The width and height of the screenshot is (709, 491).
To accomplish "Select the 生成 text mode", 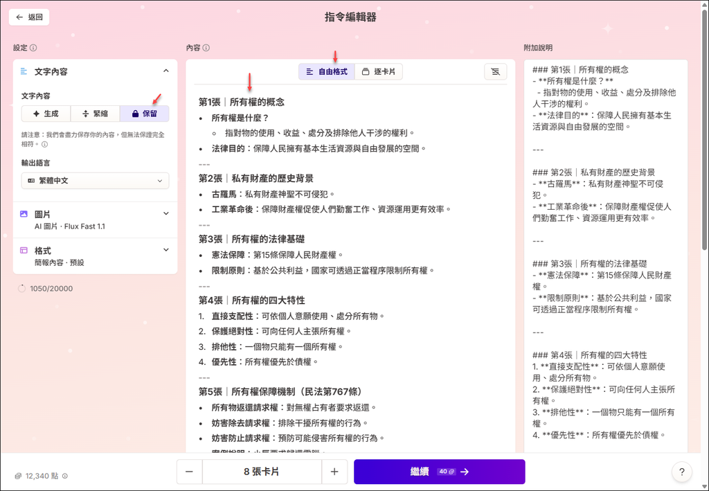I will (46, 114).
